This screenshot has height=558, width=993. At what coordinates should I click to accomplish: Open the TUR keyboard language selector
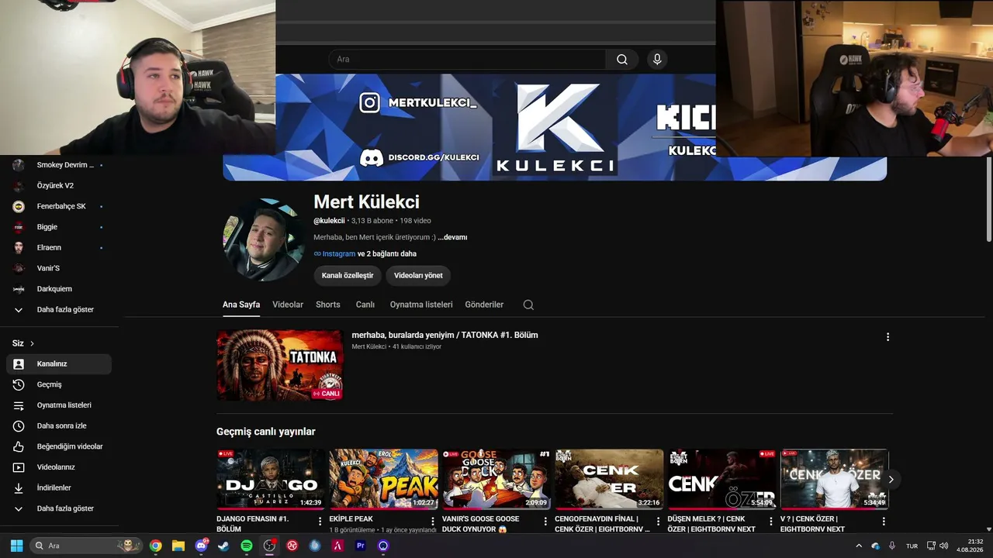click(x=912, y=546)
